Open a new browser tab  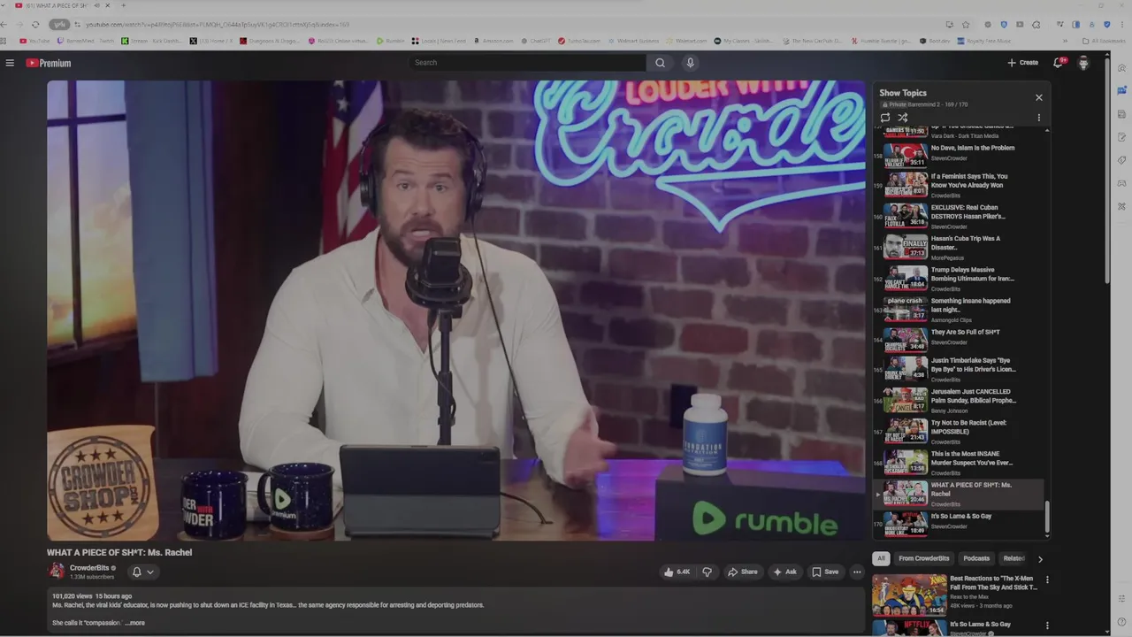123,6
